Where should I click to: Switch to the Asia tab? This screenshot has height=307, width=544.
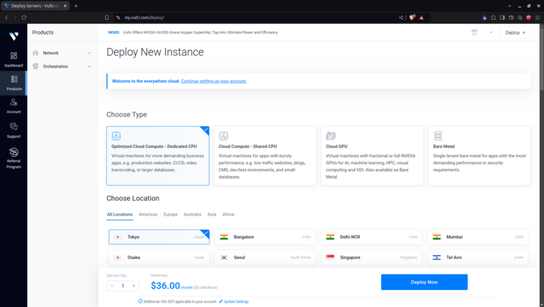coord(212,214)
